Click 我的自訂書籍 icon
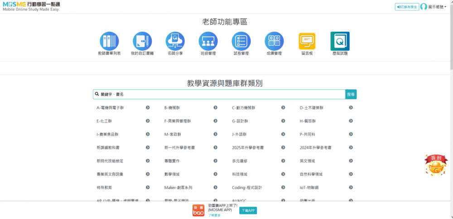This screenshot has height=219, width=453. [x=142, y=41]
